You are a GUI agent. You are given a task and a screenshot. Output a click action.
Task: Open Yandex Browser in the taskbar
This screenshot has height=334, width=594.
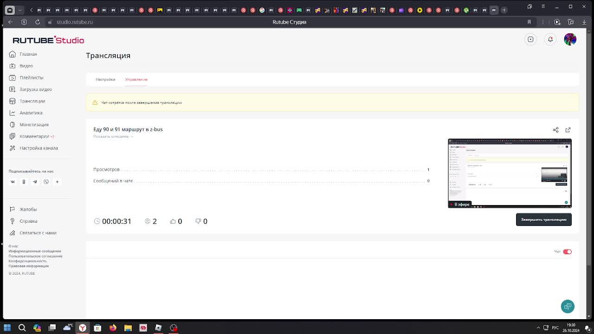point(82,328)
